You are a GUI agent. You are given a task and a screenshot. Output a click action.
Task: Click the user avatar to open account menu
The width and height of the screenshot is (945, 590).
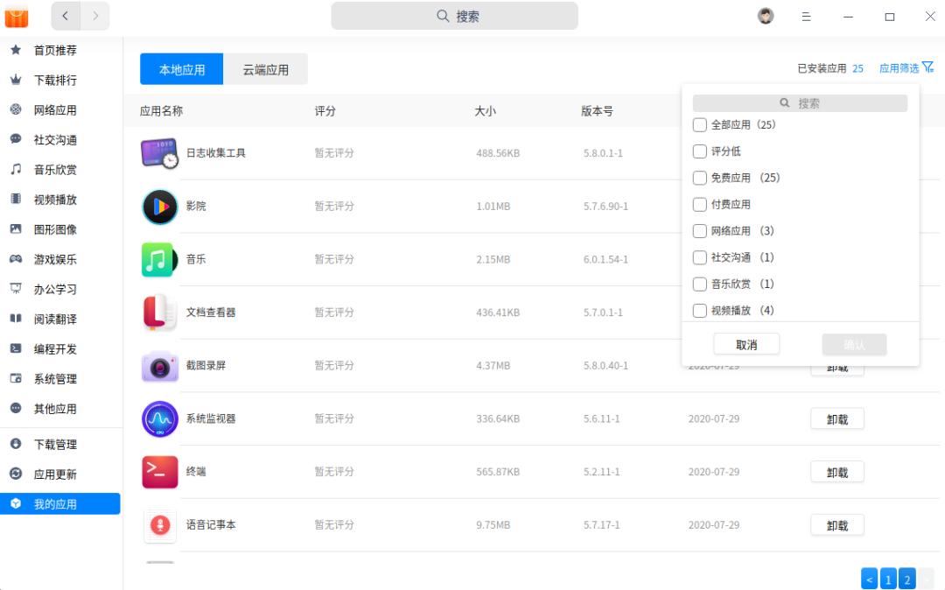point(766,16)
